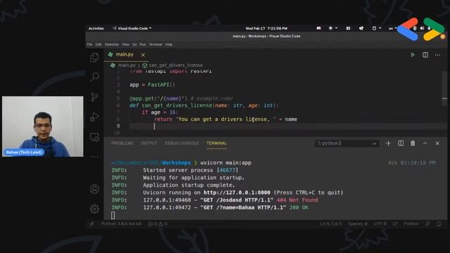Click can_get_drivers_license breadcrumb symbol
450x253 pixels.
[175, 65]
